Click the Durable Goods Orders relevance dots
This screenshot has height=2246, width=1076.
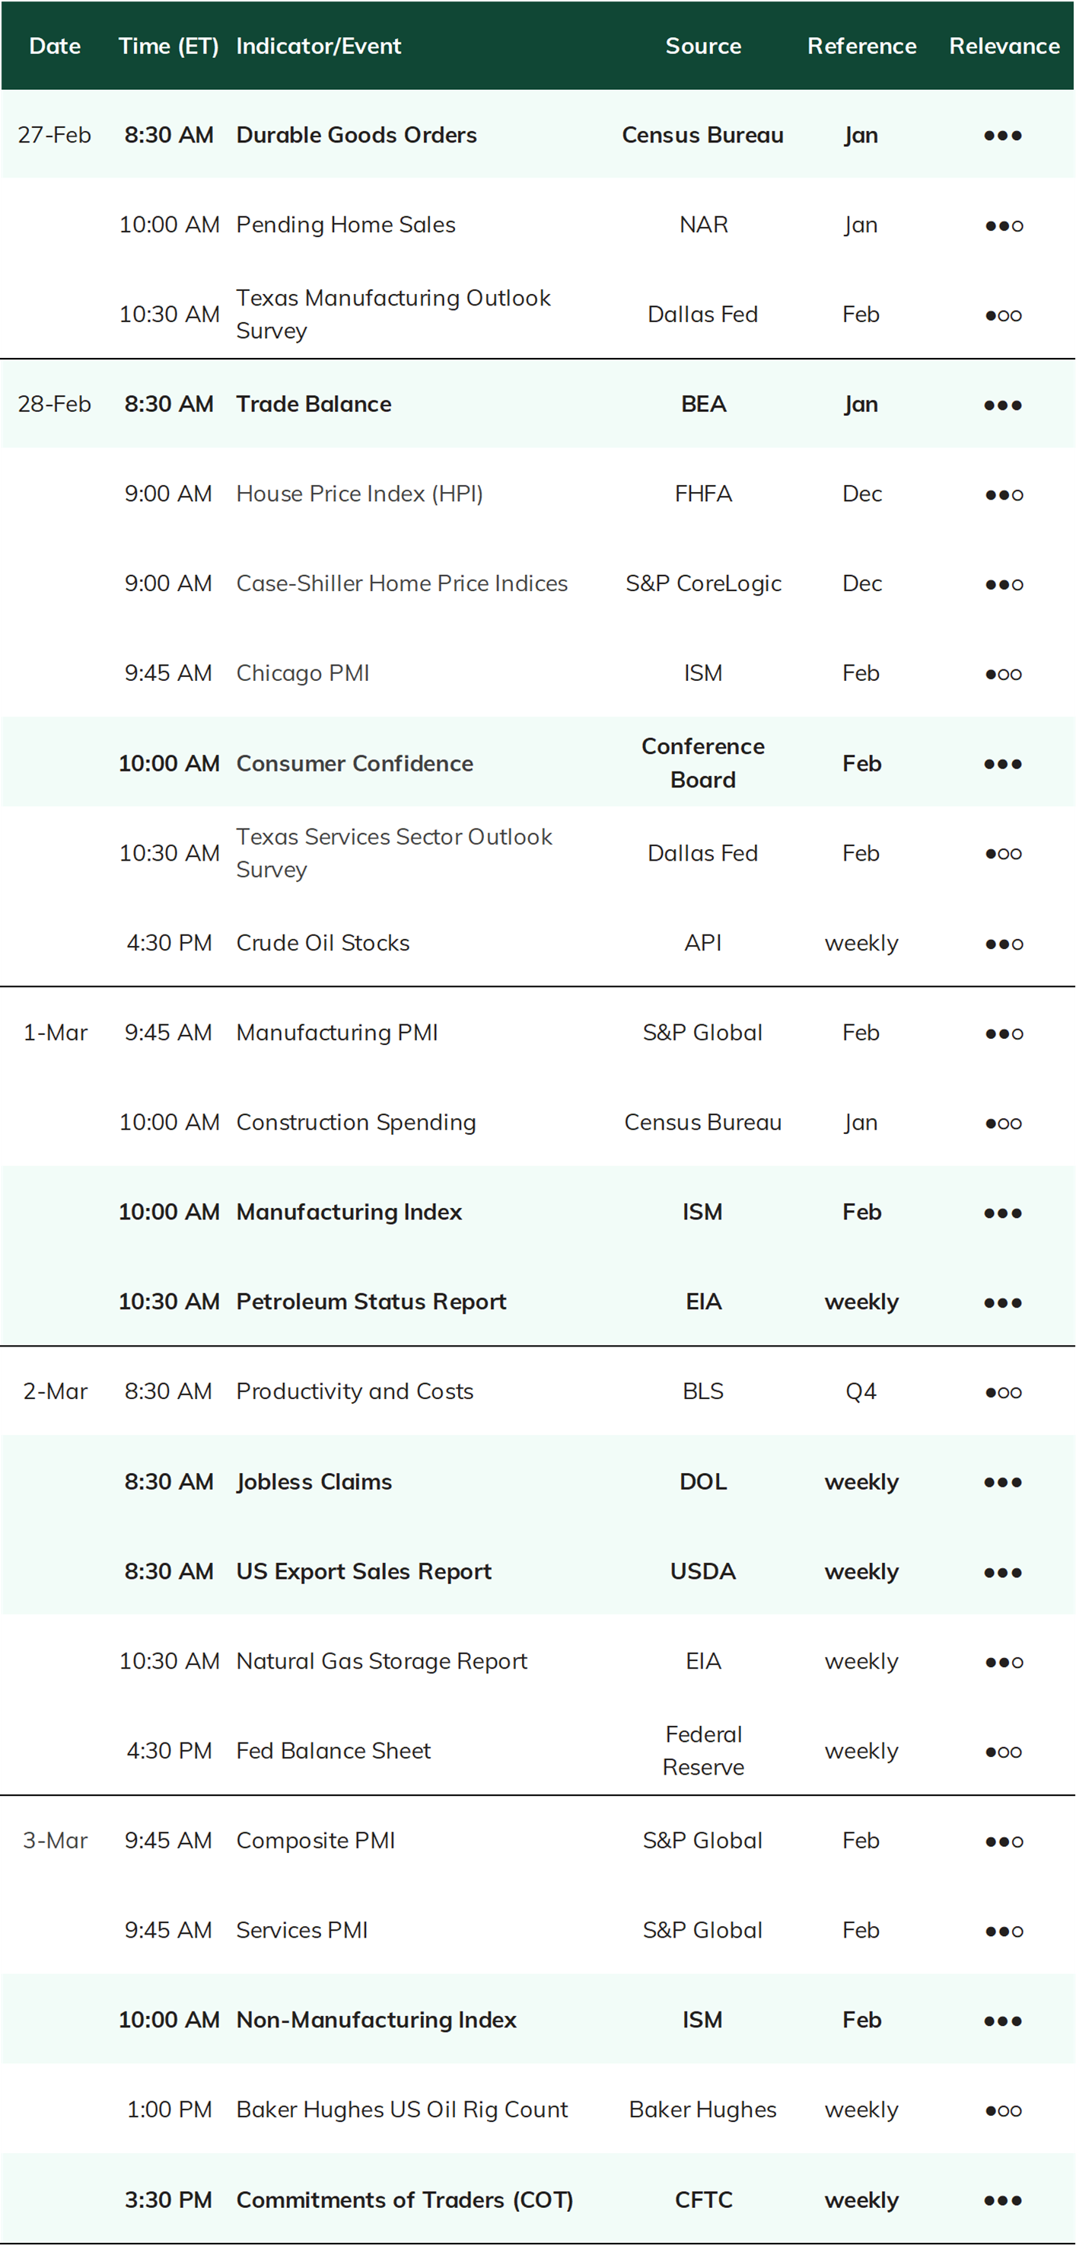click(1003, 136)
